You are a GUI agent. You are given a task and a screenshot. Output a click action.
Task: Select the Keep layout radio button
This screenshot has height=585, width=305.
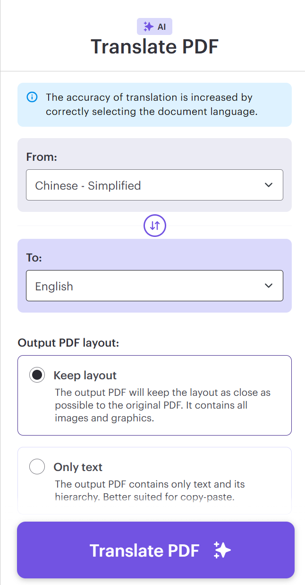point(37,375)
